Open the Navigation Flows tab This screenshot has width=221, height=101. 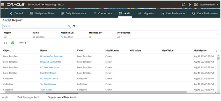(44, 13)
